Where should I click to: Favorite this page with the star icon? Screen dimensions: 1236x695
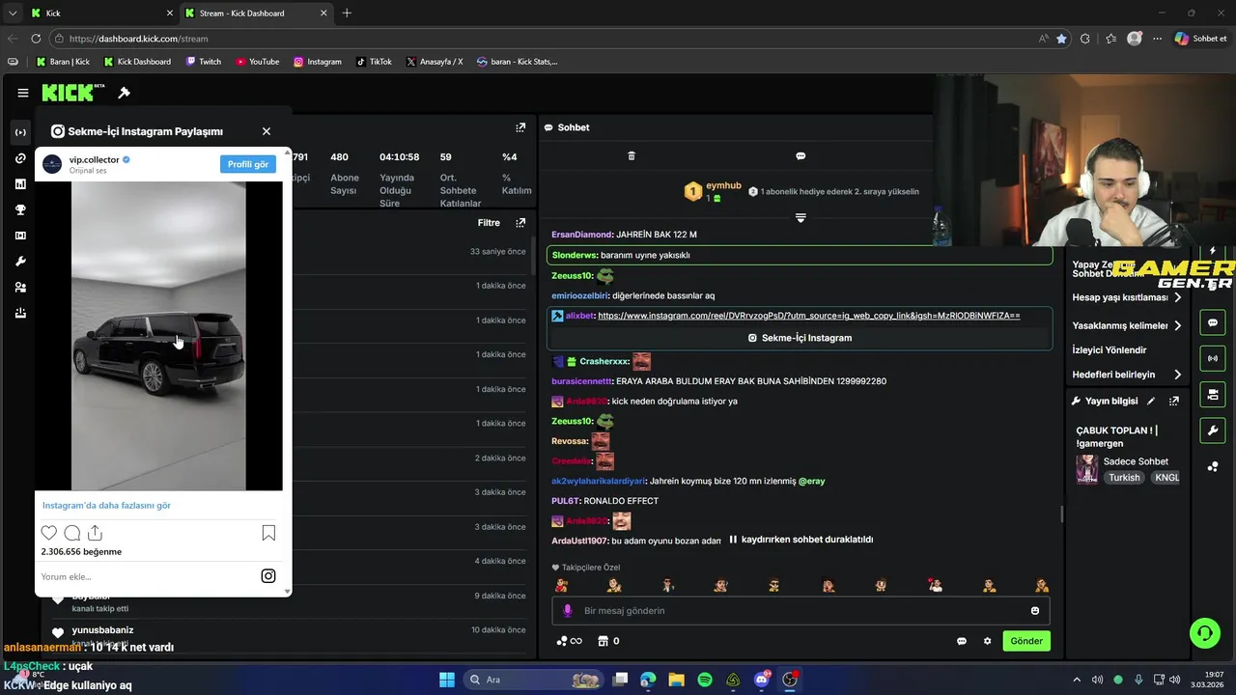pyautogui.click(x=1061, y=39)
